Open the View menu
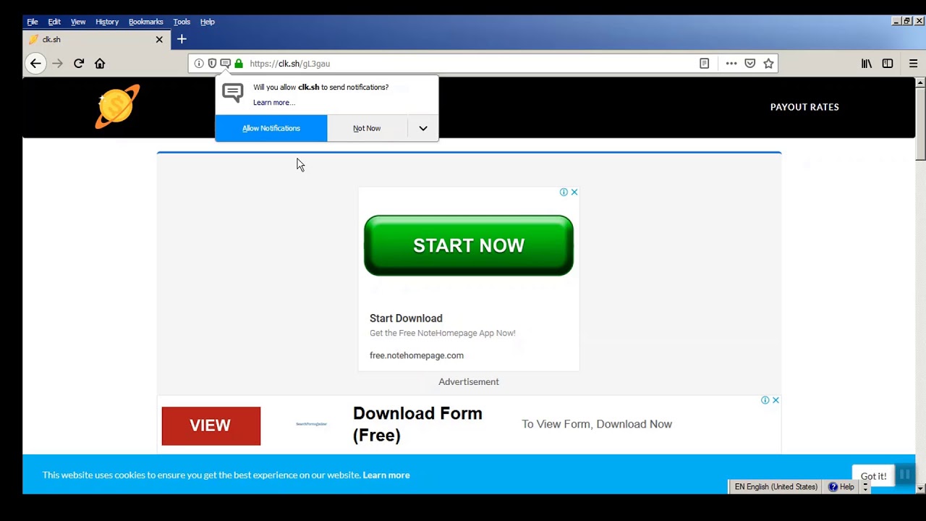 78,22
